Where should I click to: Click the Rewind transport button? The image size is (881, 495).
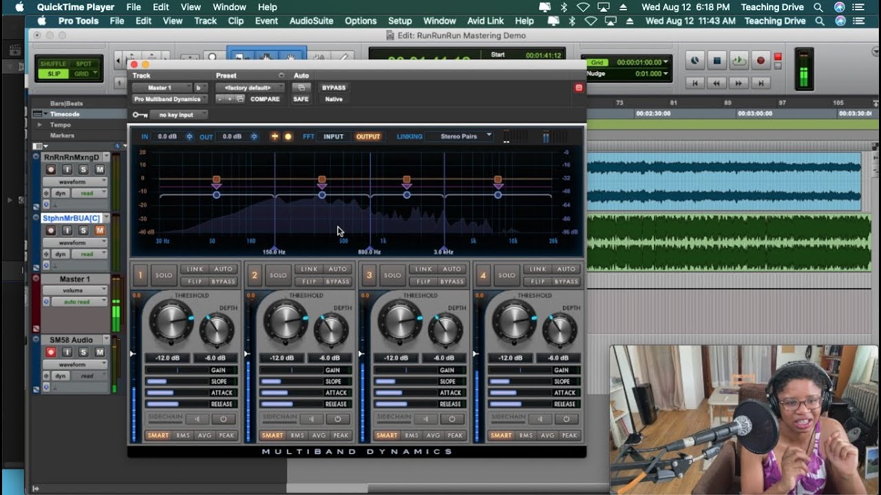[x=717, y=82]
